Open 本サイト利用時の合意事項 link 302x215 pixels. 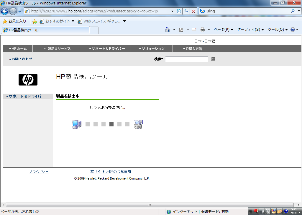click(111, 171)
